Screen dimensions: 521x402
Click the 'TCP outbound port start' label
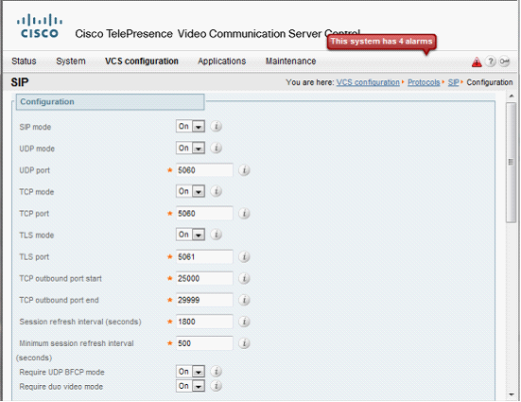pyautogui.click(x=61, y=279)
